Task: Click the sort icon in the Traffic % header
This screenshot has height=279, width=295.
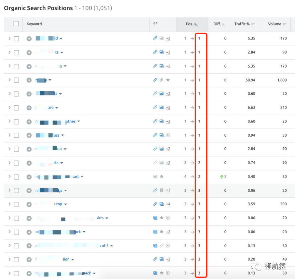Action: point(253,25)
